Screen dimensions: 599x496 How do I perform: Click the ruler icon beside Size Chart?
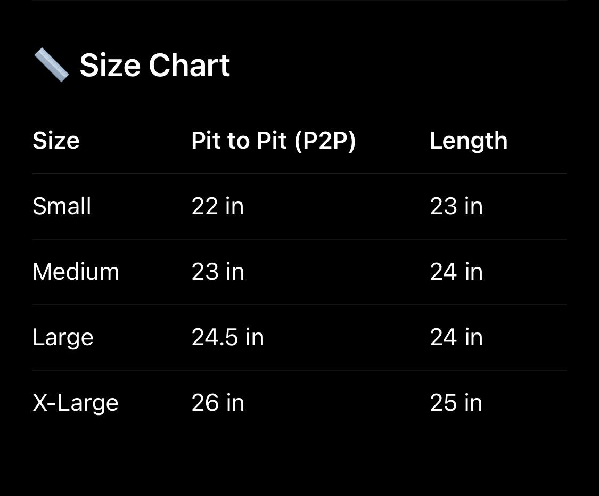point(51,65)
